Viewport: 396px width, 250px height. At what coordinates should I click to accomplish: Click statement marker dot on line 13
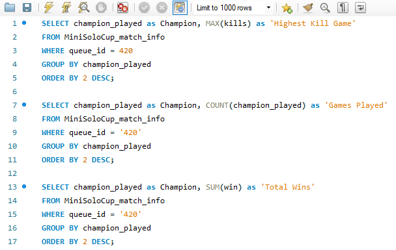click(x=24, y=186)
